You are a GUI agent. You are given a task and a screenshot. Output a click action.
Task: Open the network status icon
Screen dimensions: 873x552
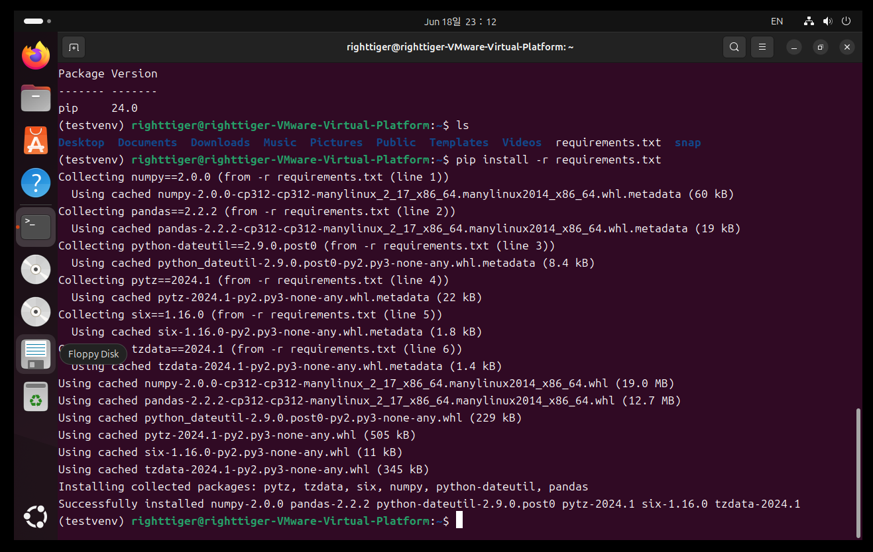pos(809,21)
